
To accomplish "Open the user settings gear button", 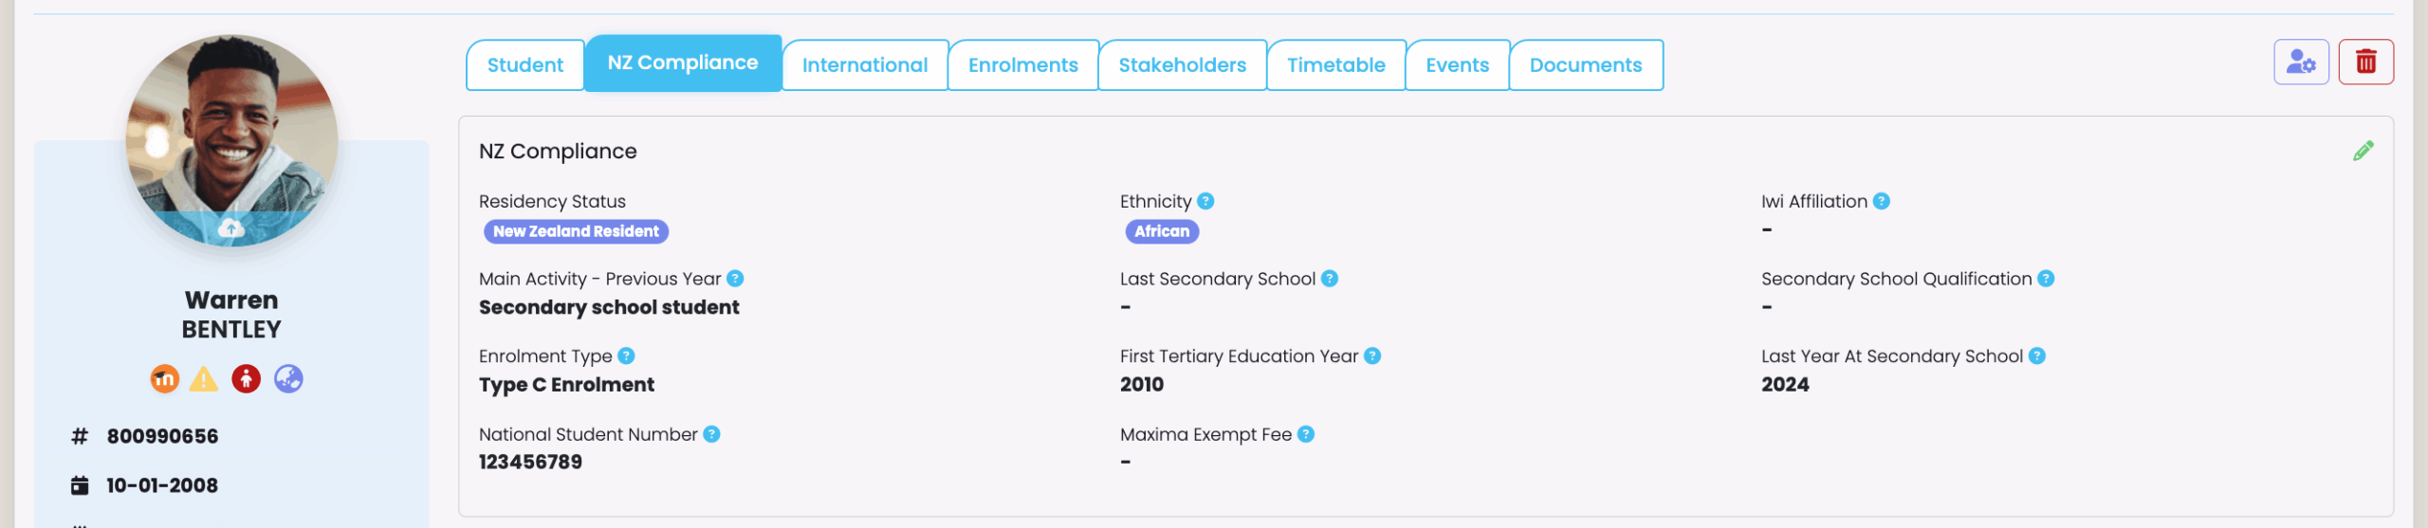I will [x=2301, y=63].
